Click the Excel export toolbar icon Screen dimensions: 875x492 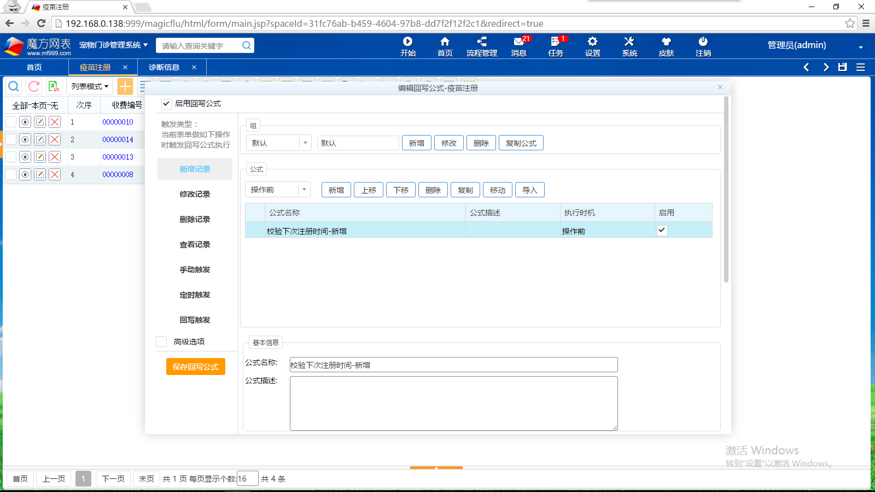[54, 86]
